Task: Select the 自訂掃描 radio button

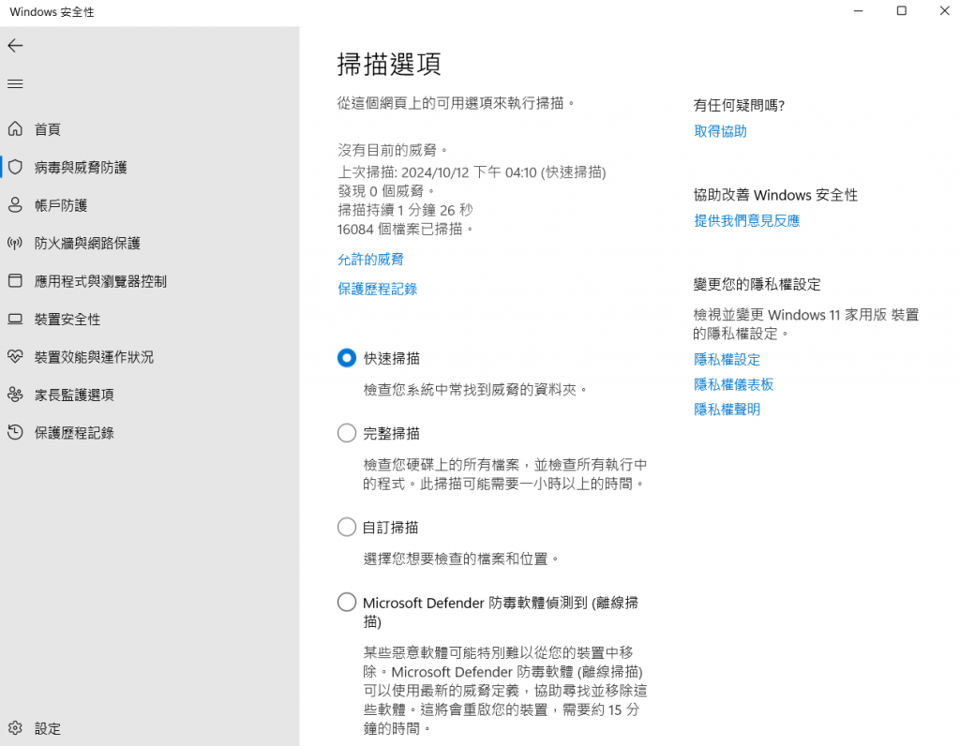Action: [x=347, y=527]
